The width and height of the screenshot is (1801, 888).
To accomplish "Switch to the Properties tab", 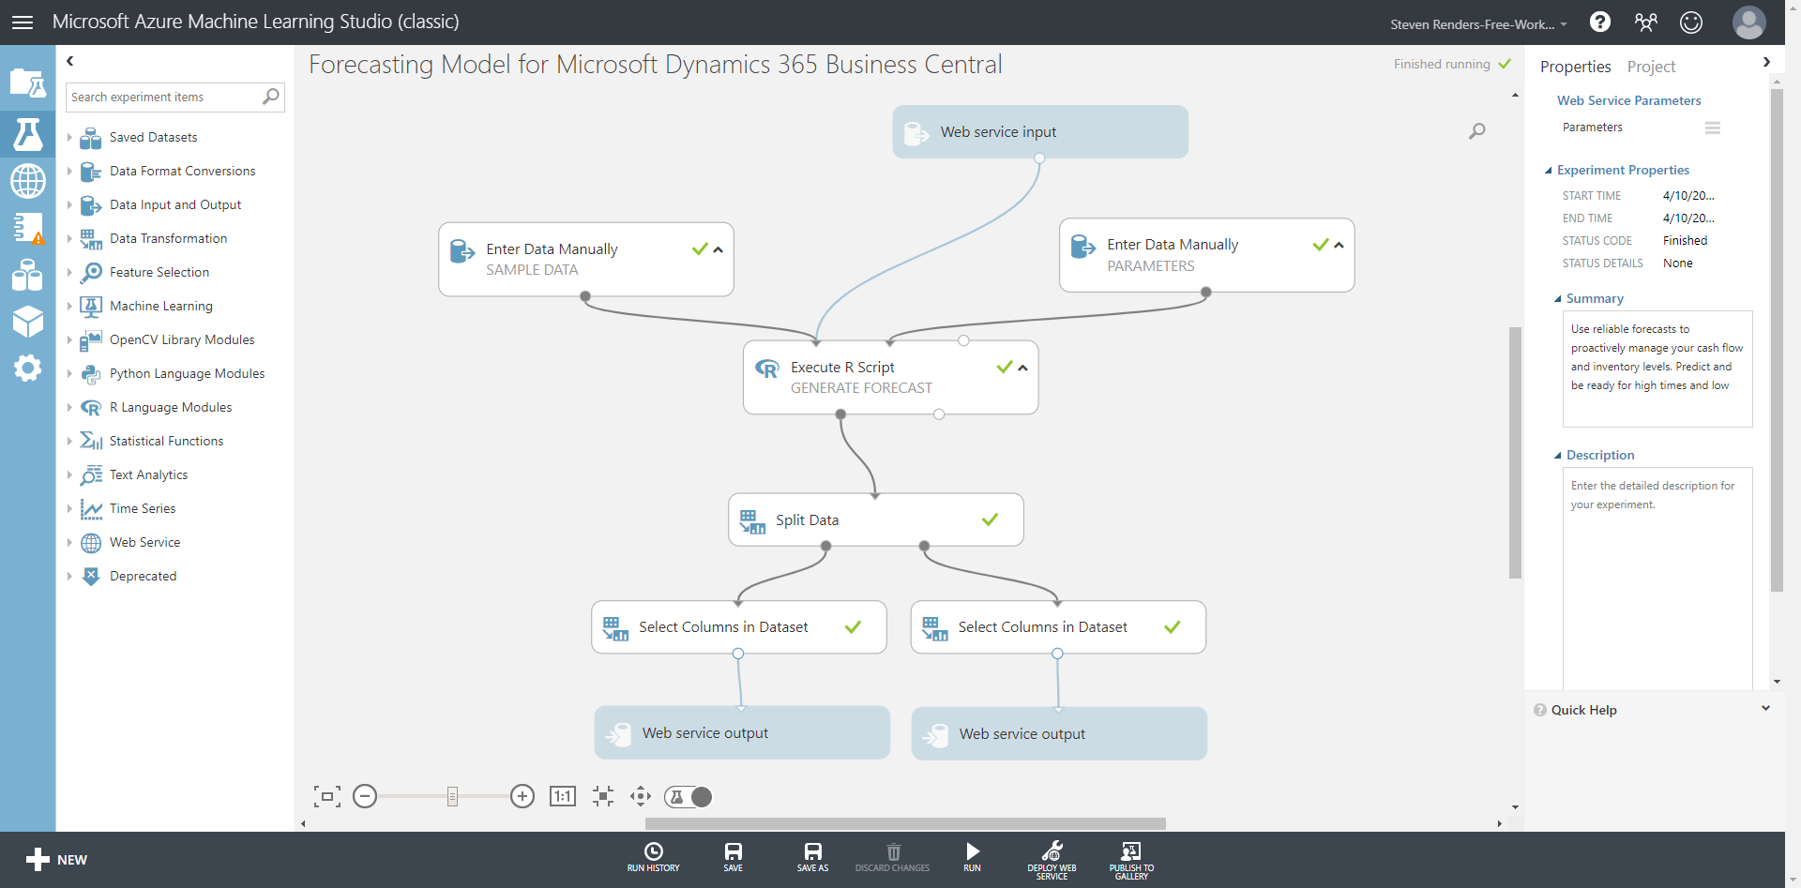I will point(1576,67).
